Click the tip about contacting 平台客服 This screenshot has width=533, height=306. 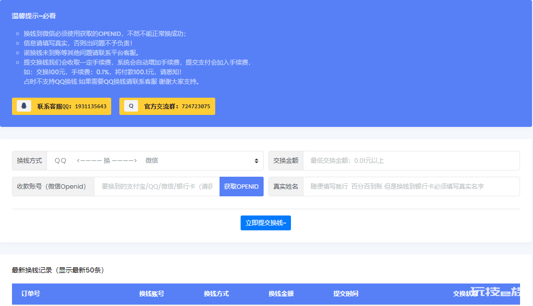pos(82,53)
